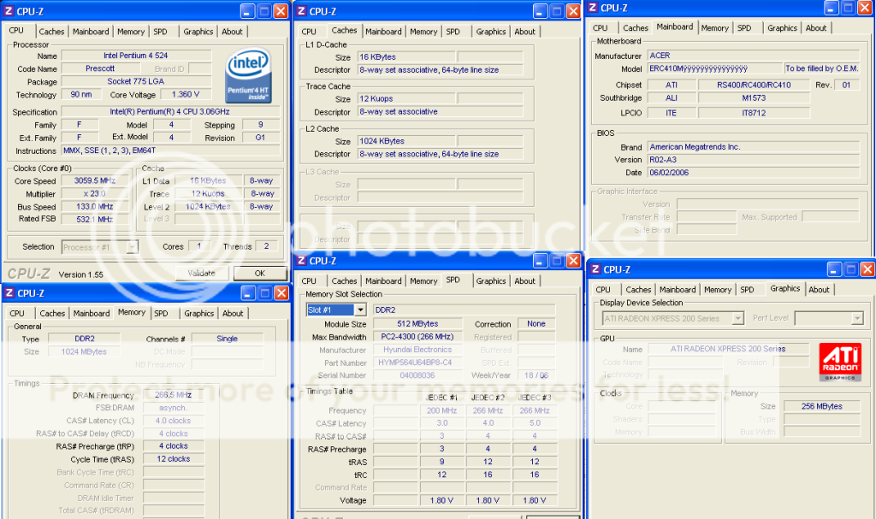The width and height of the screenshot is (876, 519).
Task: Click the Channels # value 'Single'
Action: pos(227,339)
